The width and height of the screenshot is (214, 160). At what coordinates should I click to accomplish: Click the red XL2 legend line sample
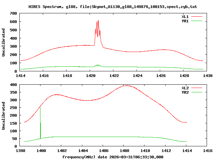click(x=197, y=88)
